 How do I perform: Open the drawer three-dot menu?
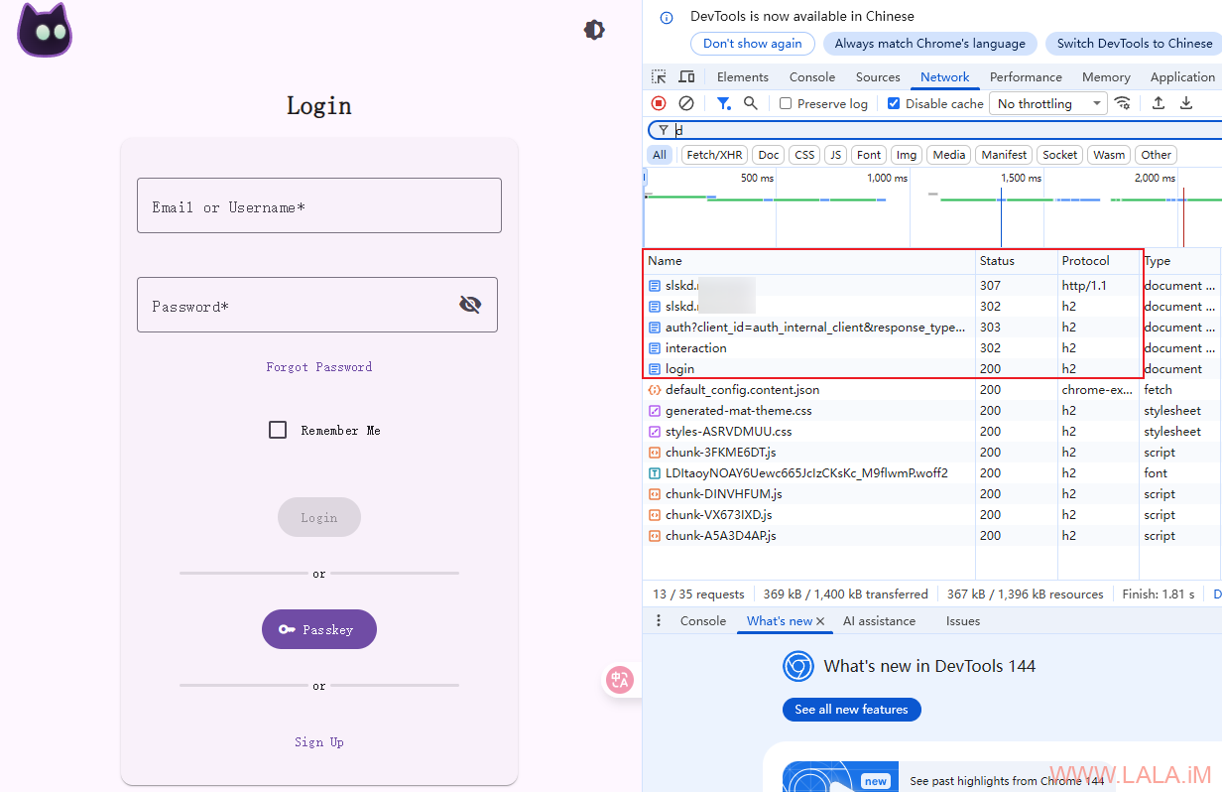658,621
